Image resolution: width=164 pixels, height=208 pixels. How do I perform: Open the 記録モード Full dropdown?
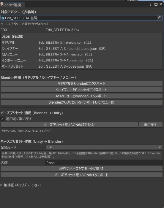coord(104,147)
